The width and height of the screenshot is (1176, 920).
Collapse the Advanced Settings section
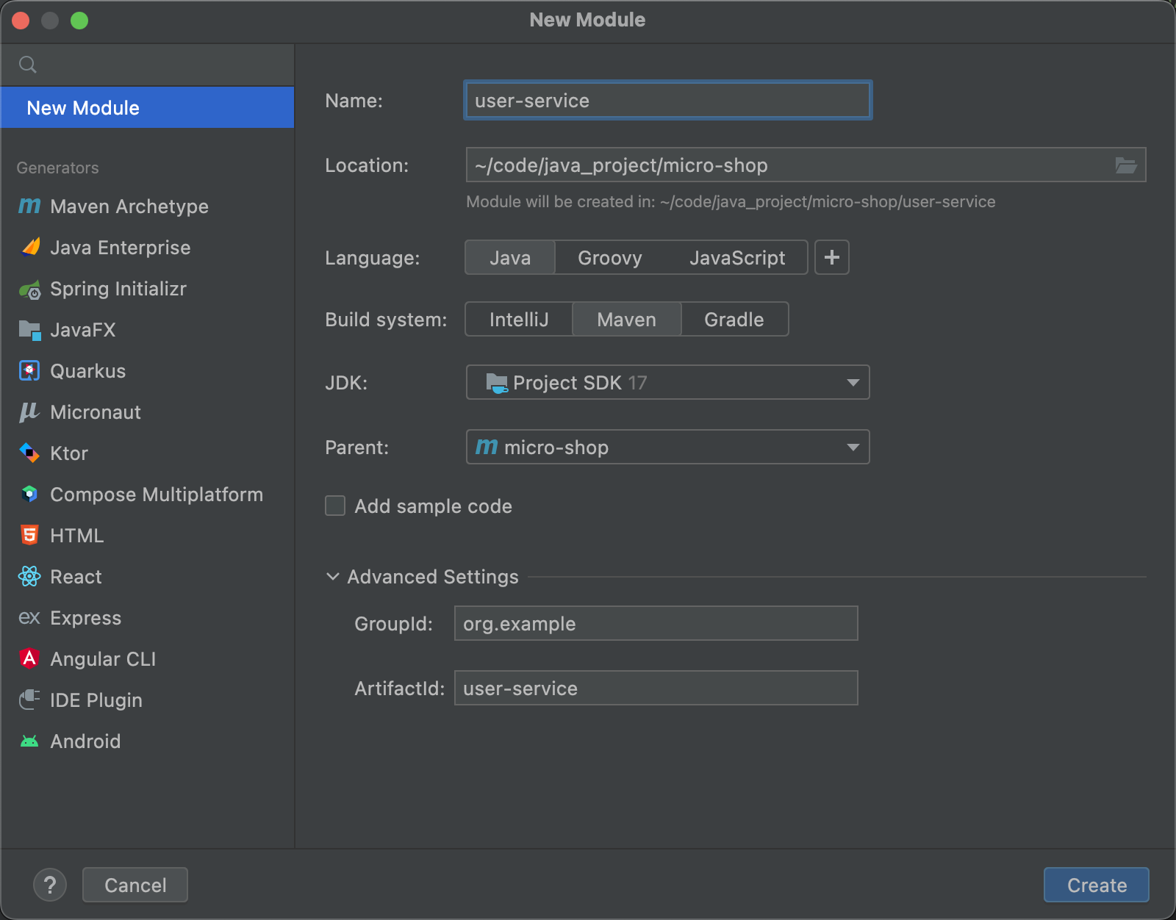coord(333,577)
